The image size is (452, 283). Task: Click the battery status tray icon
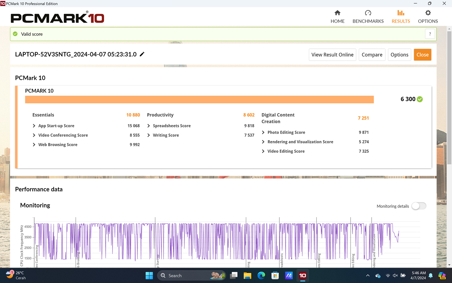(x=403, y=276)
